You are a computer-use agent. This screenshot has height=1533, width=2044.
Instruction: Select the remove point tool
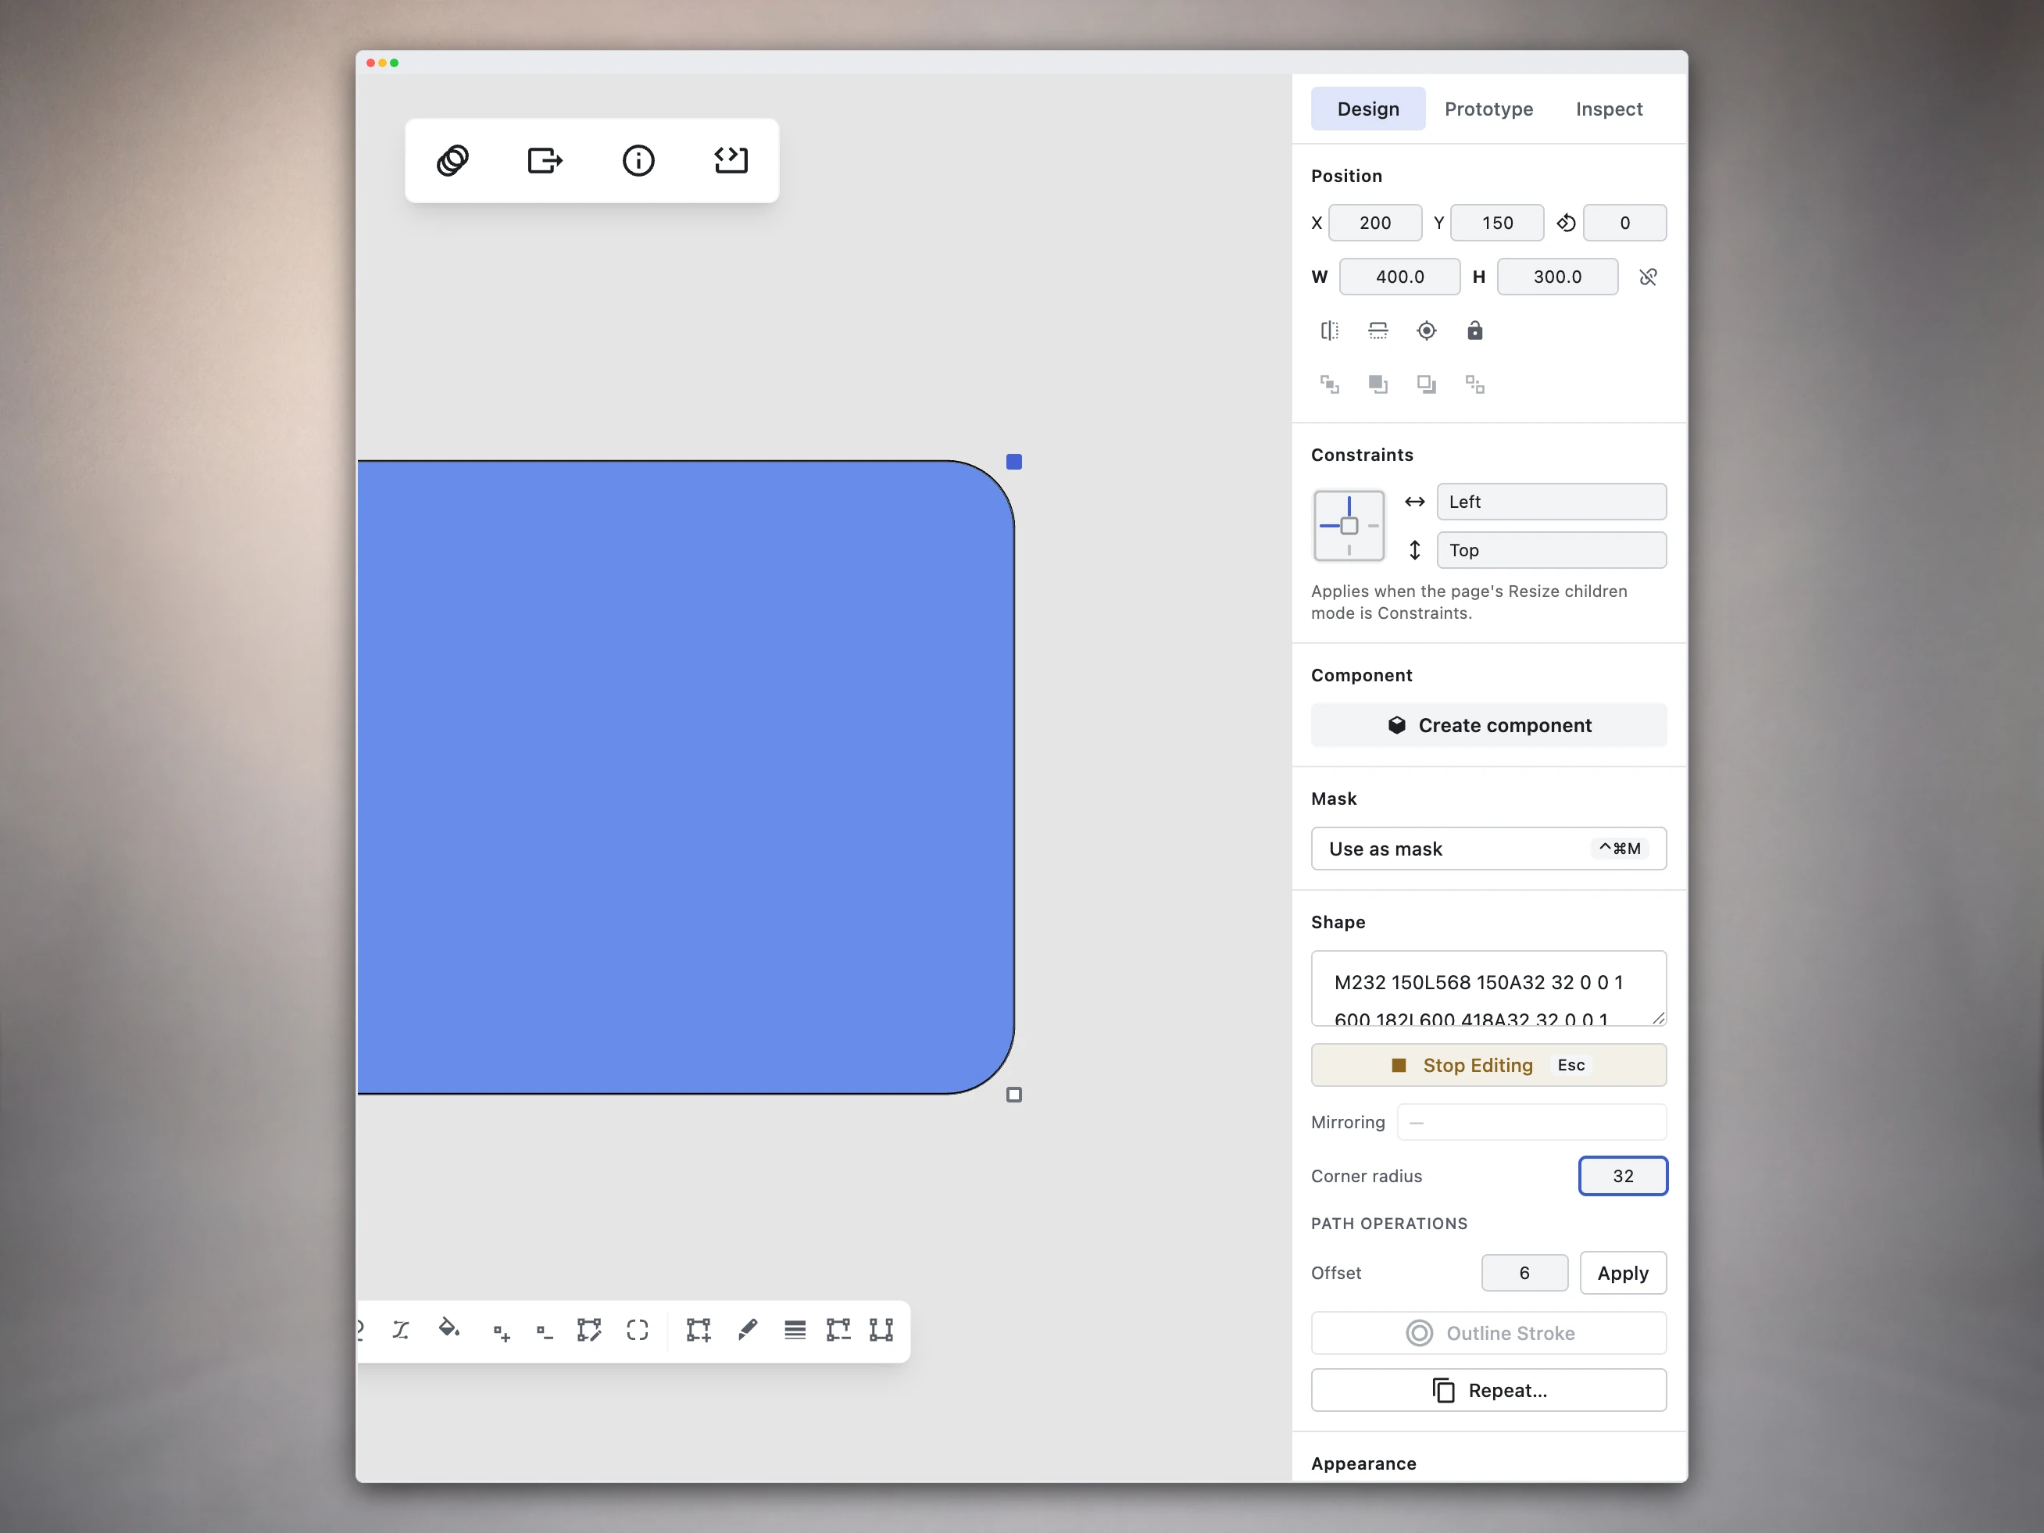pos(545,1331)
